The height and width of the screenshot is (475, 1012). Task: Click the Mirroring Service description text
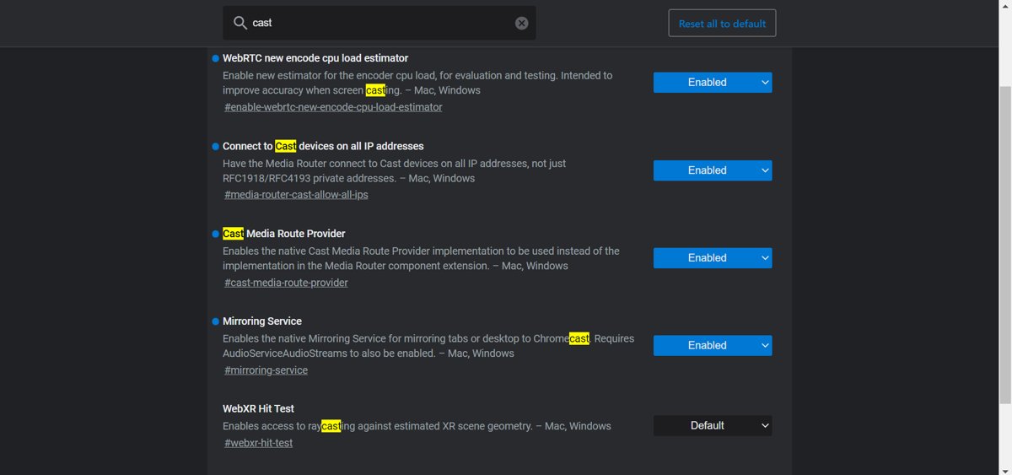click(428, 346)
